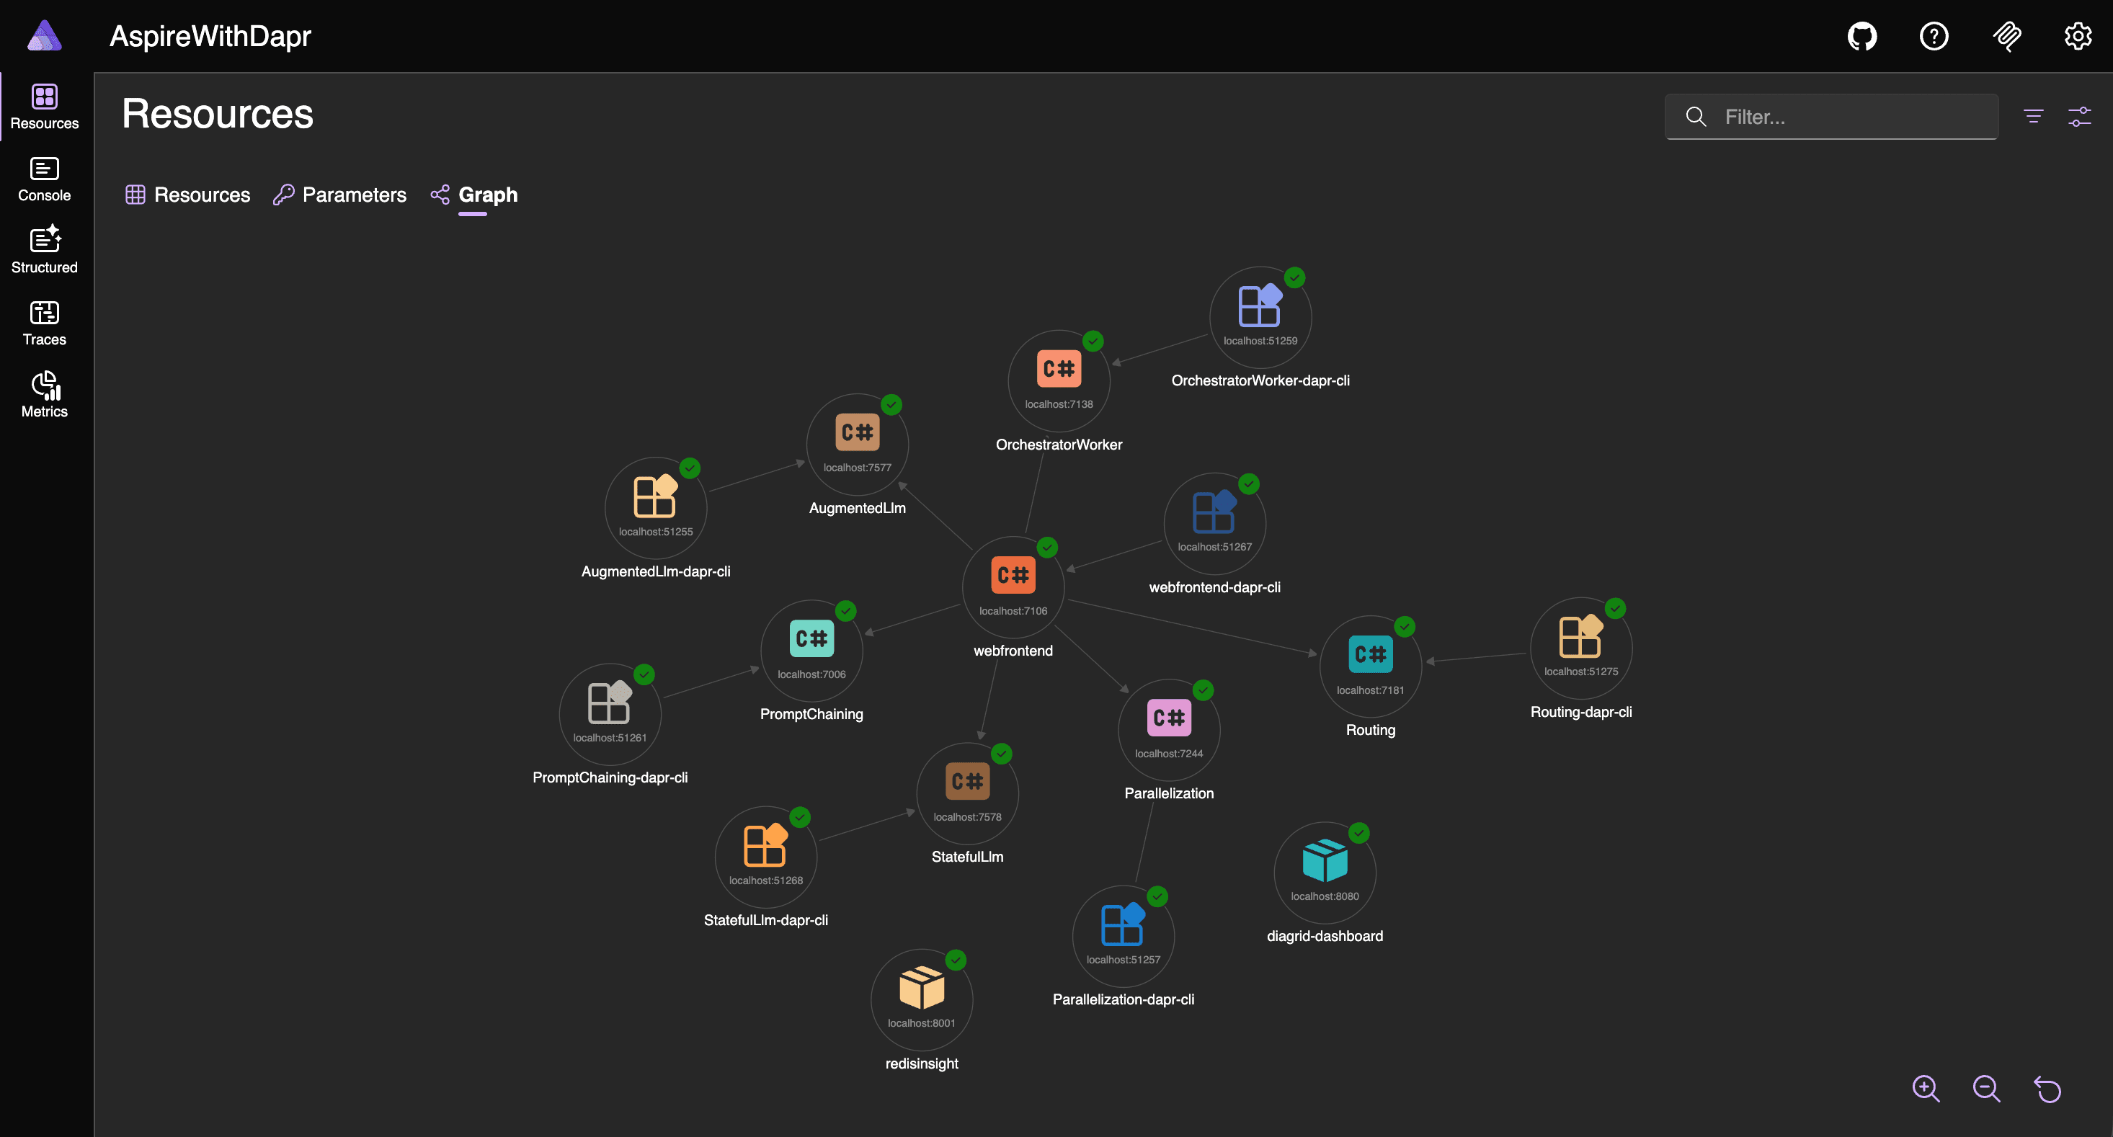This screenshot has width=2113, height=1137.
Task: Select the webfrontend node
Action: (x=1013, y=587)
